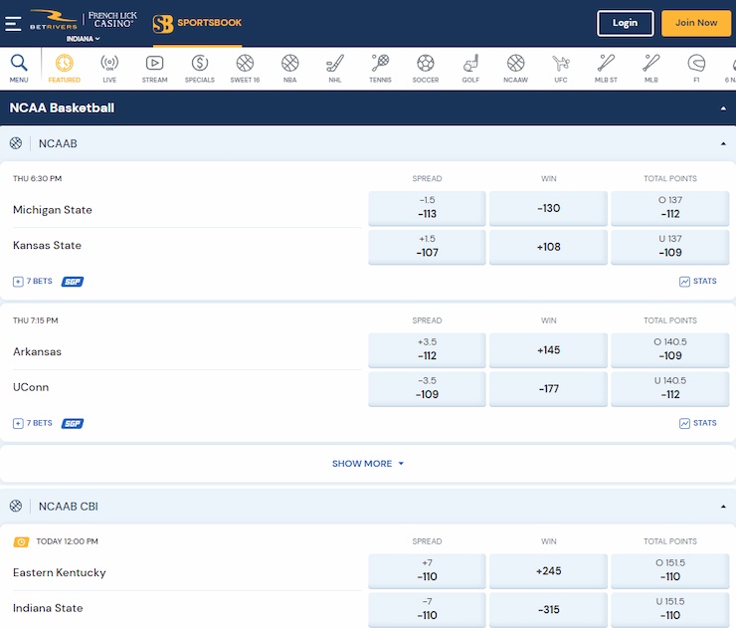Select Over 137 total points
Screen dimensions: 736x628
pyautogui.click(x=669, y=208)
